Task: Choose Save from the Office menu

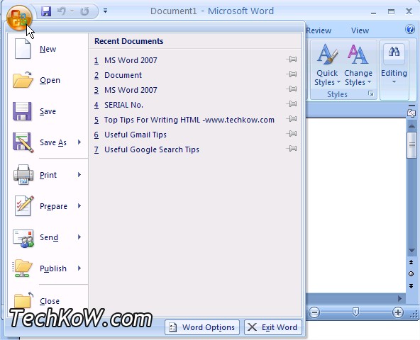Action: (48, 111)
